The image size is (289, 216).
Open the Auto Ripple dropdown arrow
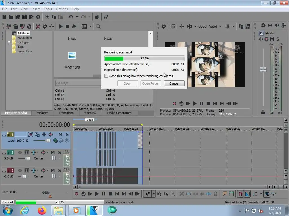click(x=261, y=194)
